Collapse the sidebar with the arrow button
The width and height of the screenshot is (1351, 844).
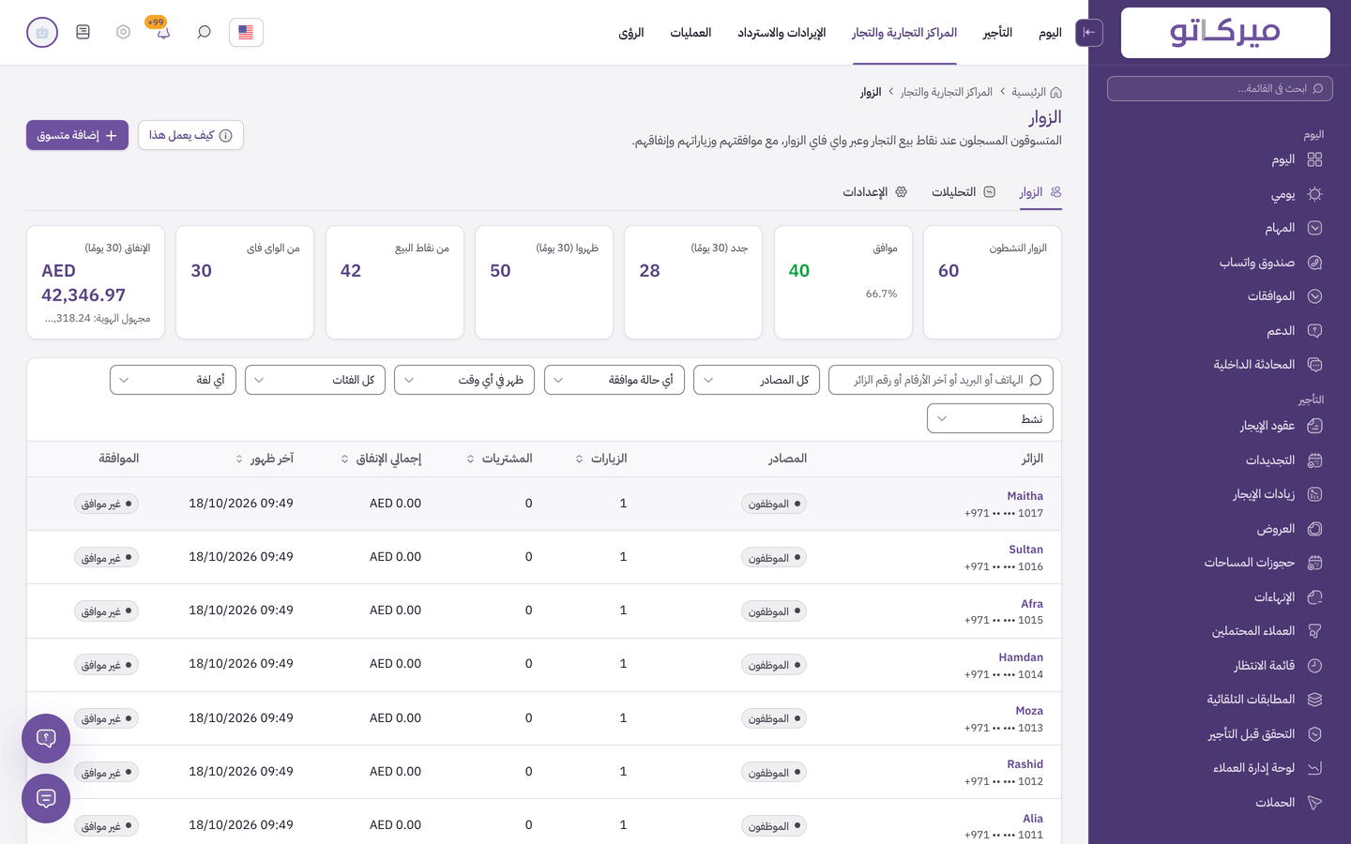tap(1089, 32)
